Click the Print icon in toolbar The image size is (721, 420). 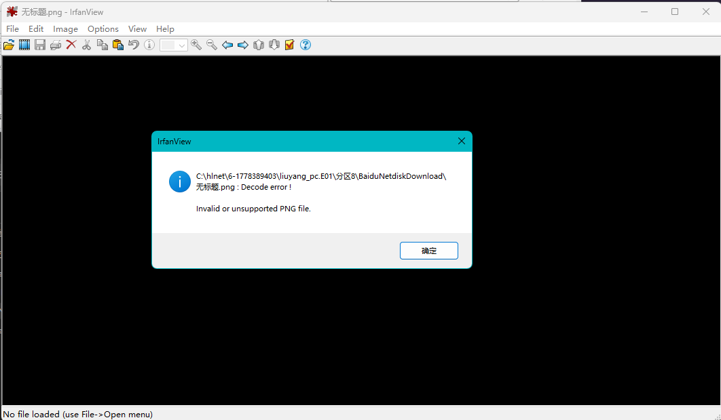click(56, 45)
